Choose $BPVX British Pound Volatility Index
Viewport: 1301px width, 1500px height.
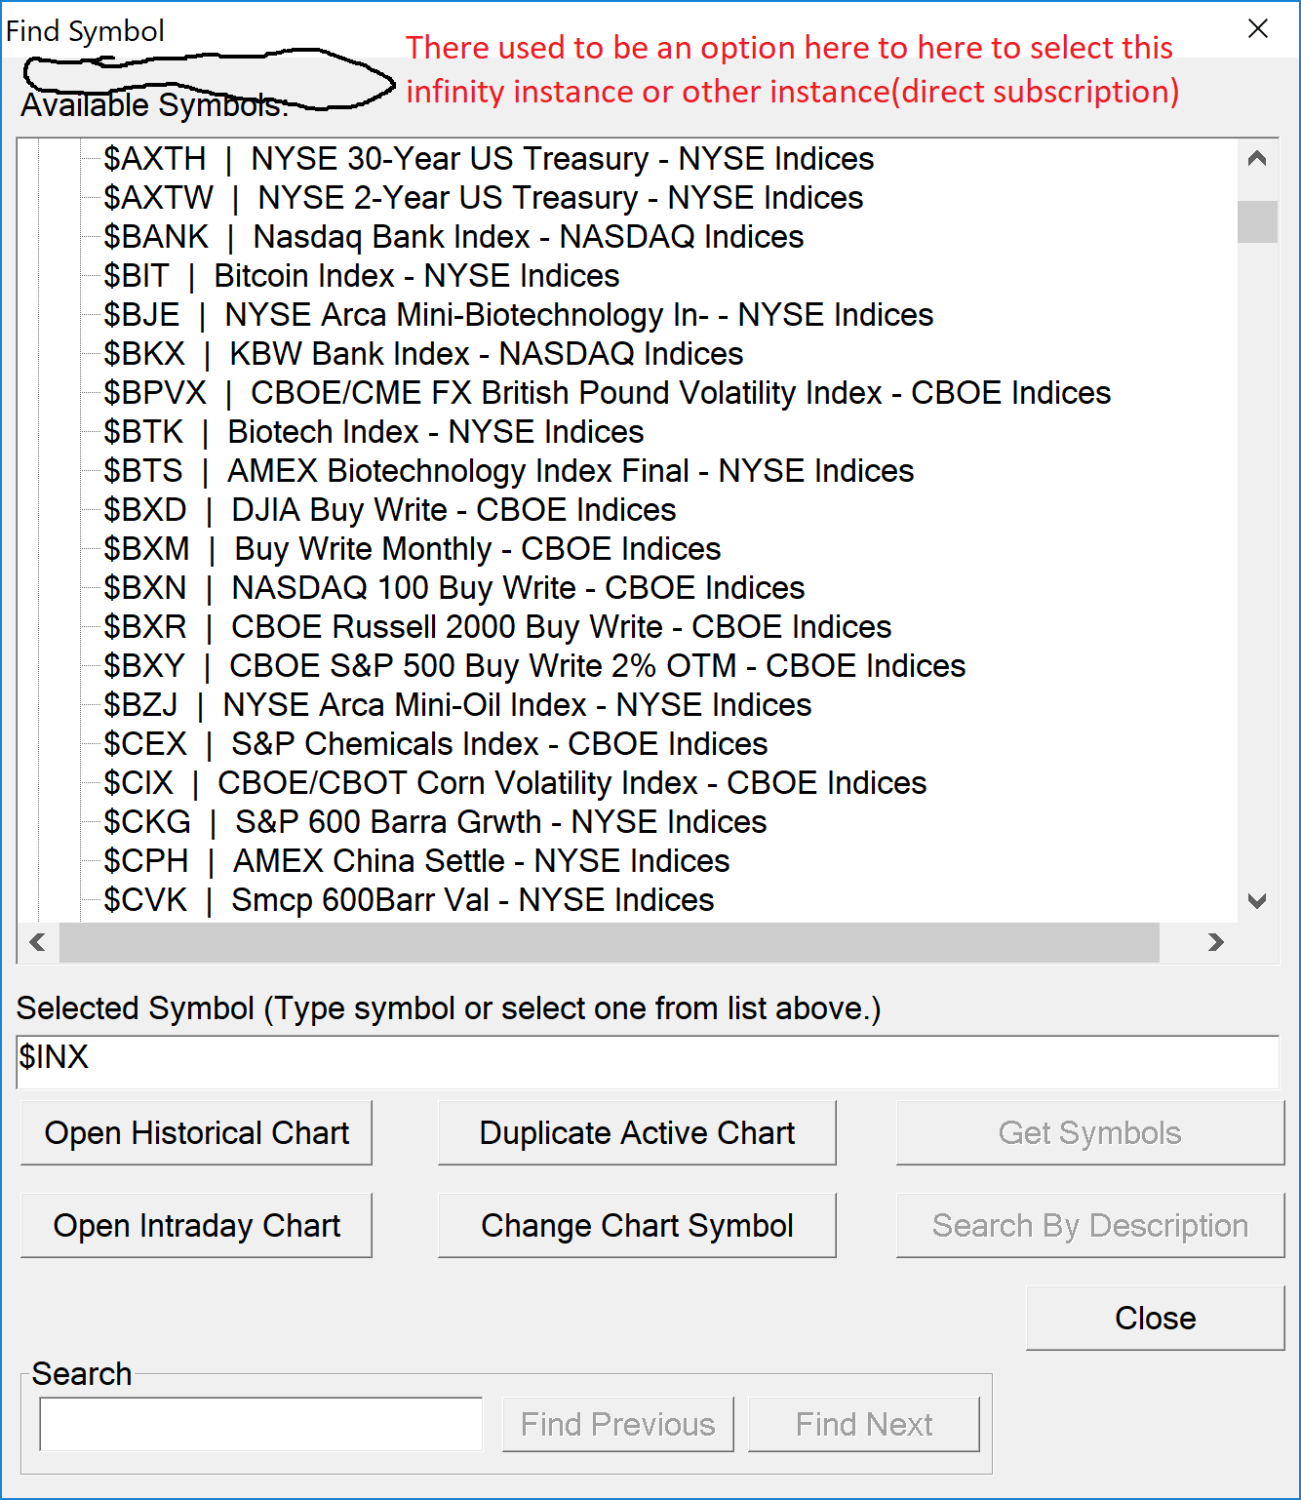point(608,393)
